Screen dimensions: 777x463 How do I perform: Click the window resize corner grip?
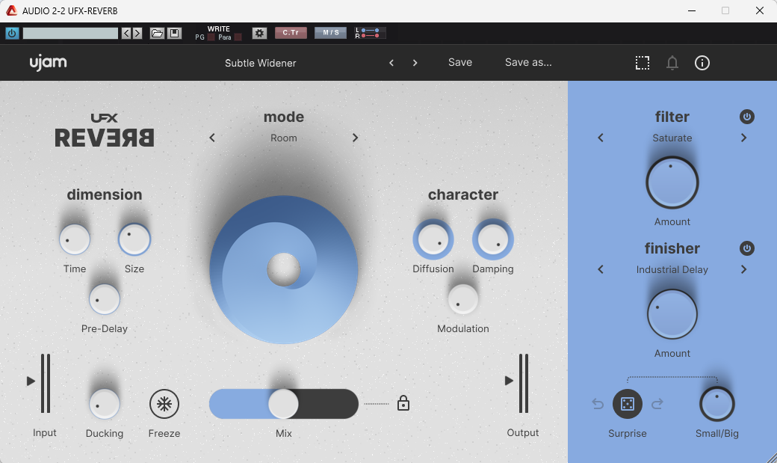click(770, 457)
